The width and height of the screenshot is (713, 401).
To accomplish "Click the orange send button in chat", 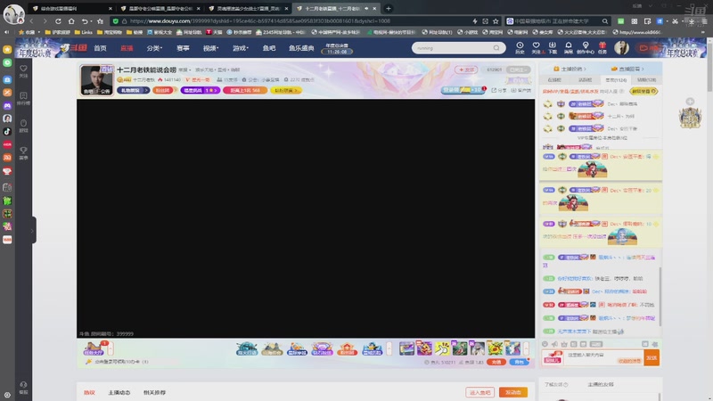I will 652,358.
